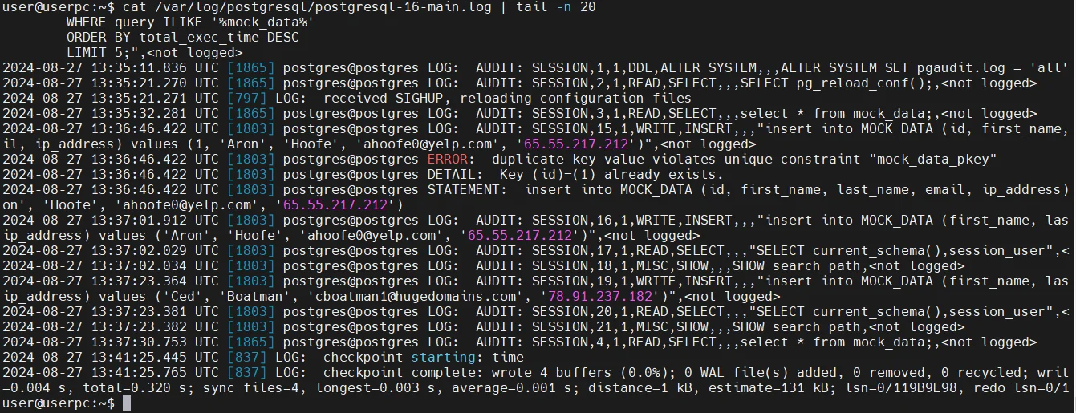Viewport: 1076px width, 413px height.
Task: Click the 'tail -n 20' command portion
Action: click(556, 6)
